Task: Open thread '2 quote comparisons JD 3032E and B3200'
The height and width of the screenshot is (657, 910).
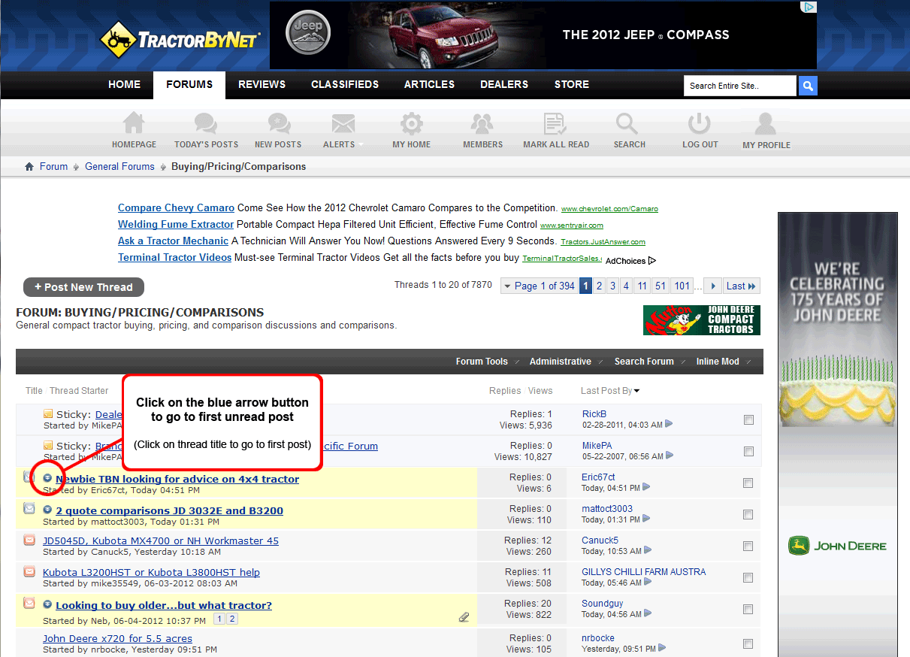Action: click(169, 511)
